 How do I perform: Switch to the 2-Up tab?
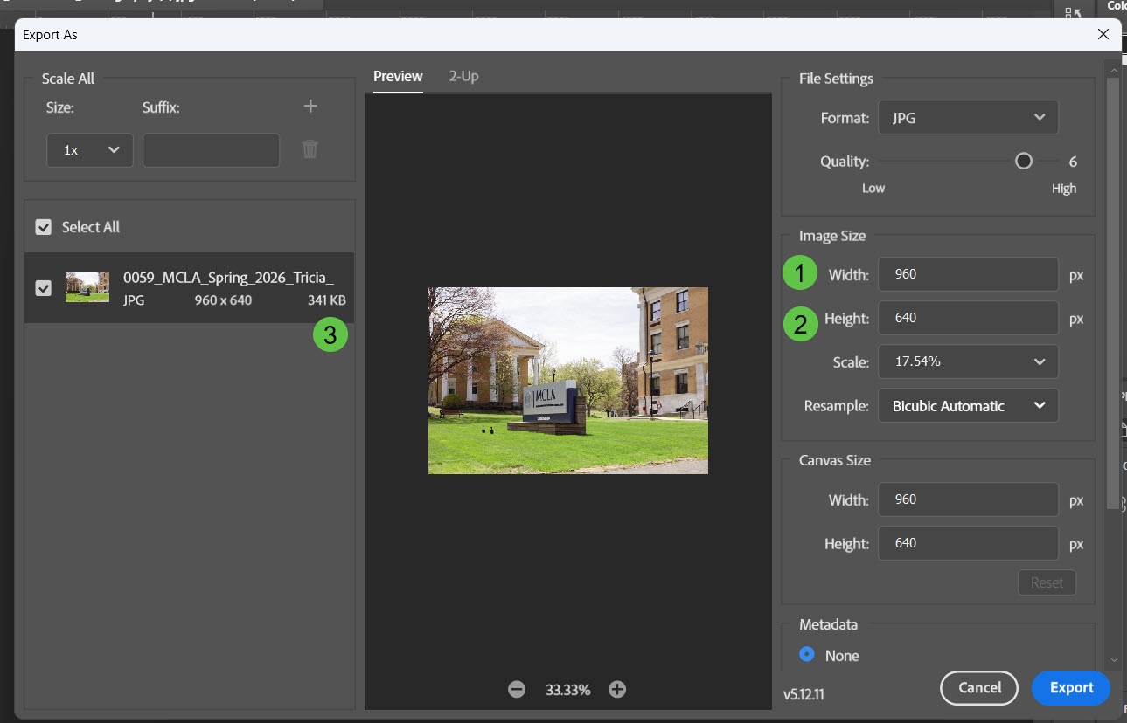point(464,77)
